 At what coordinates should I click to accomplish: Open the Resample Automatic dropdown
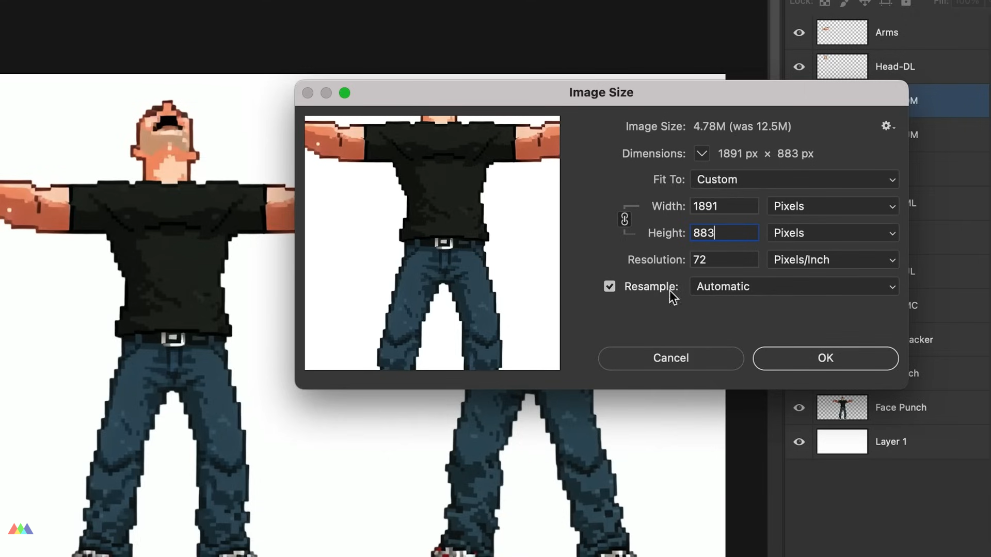(x=794, y=286)
